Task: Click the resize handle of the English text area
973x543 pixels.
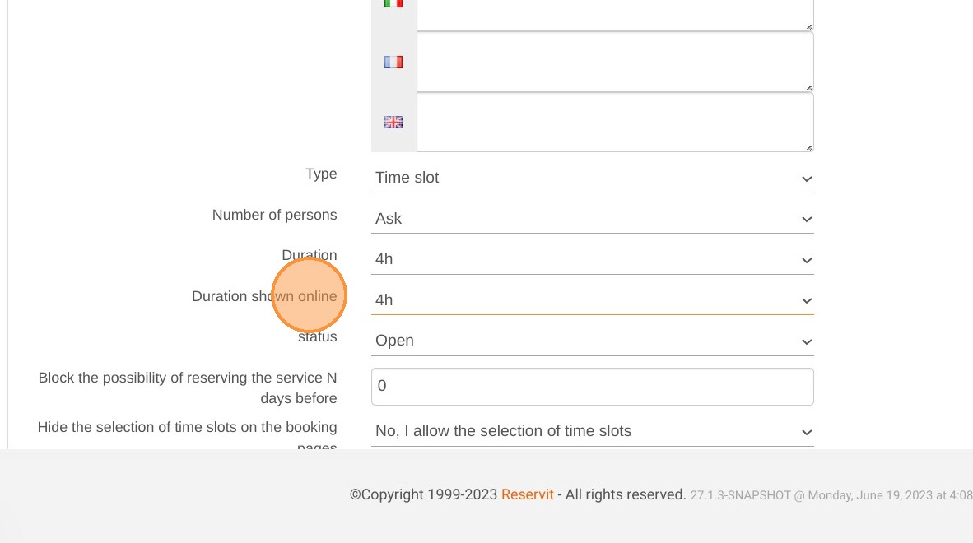Action: 809,147
